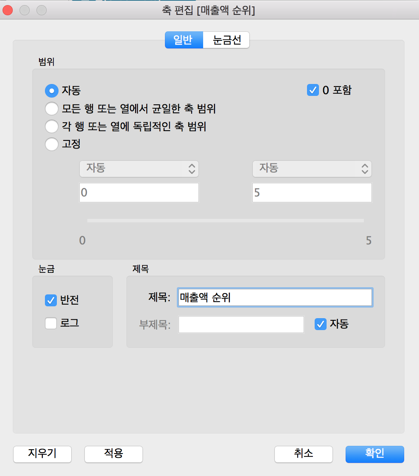Screen dimensions: 419x476
Task: Click the range slider track
Action: pyautogui.click(x=226, y=221)
